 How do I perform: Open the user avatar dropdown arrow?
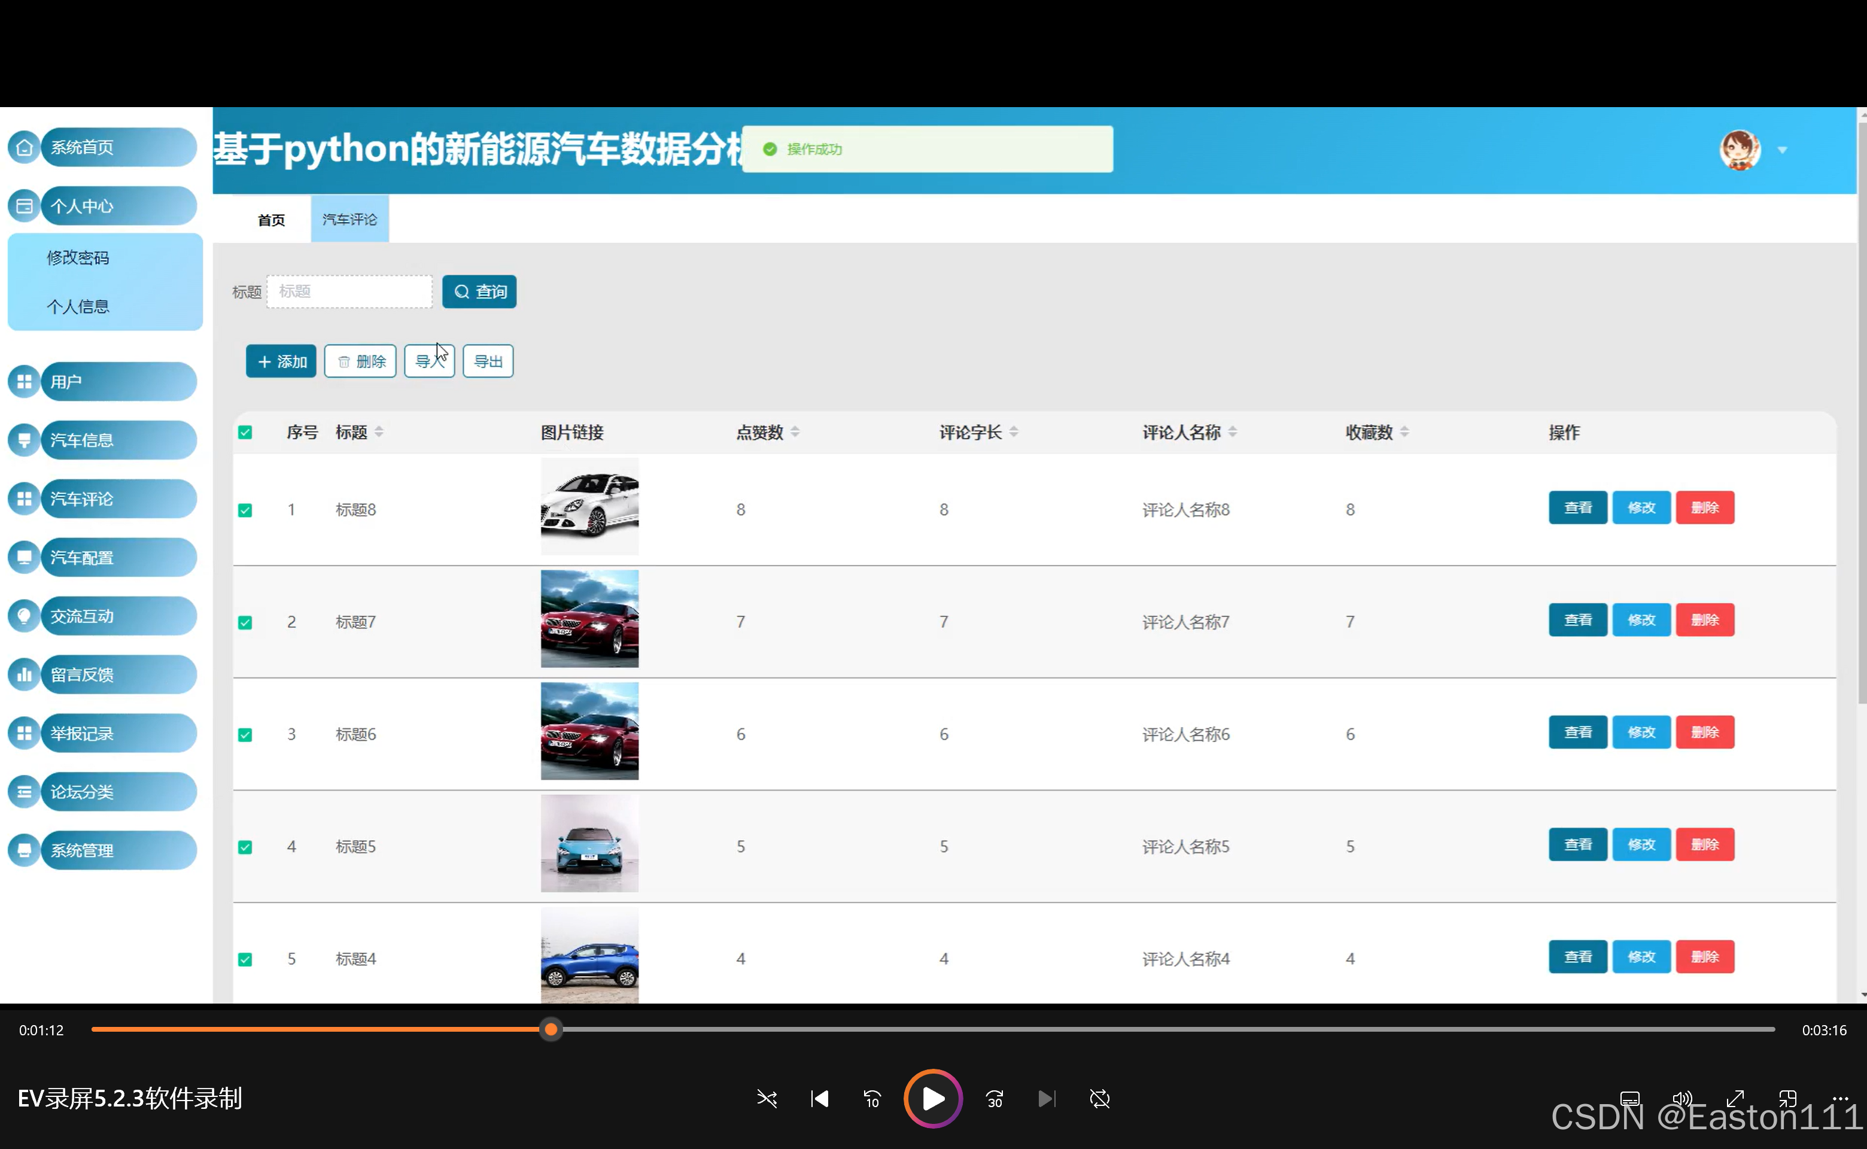click(1782, 150)
